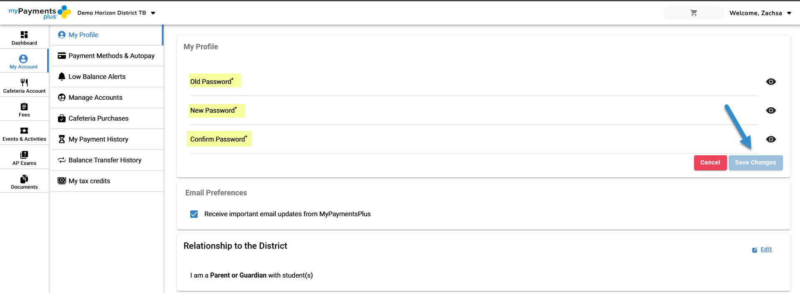Click the myPaymentsPlus logo
Image resolution: width=800 pixels, height=293 pixels.
[40, 13]
